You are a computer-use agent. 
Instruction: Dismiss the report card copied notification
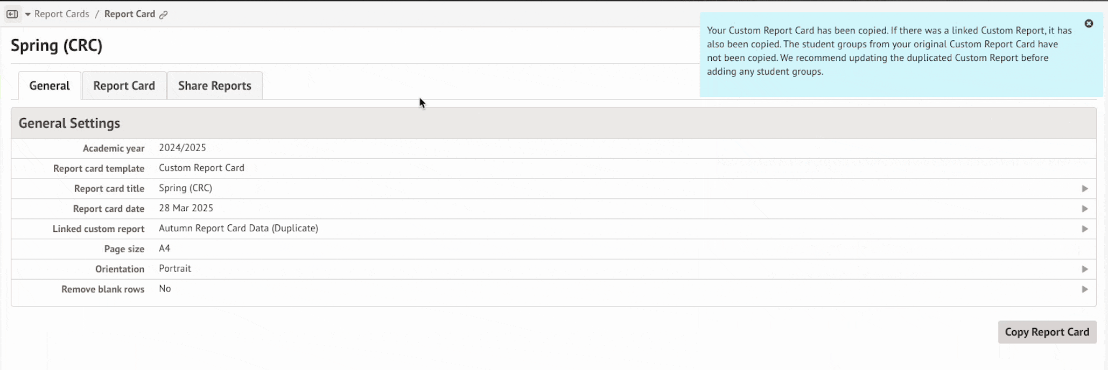[1089, 24]
